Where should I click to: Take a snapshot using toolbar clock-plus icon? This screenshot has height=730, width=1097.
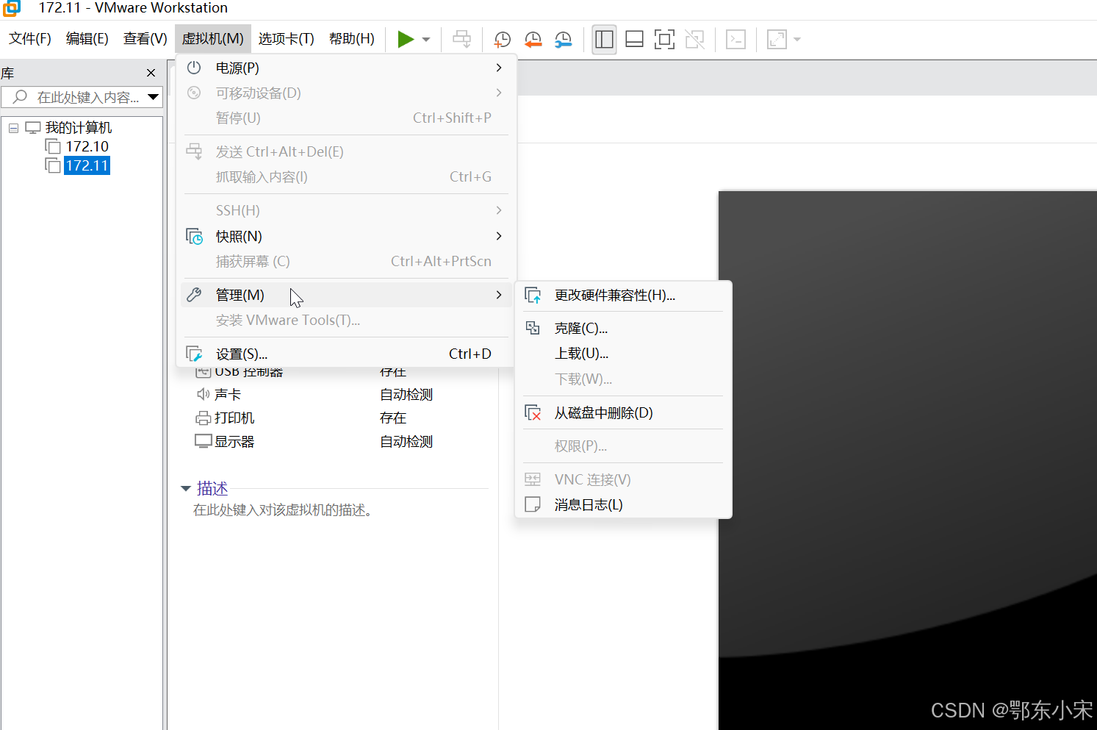pos(503,40)
